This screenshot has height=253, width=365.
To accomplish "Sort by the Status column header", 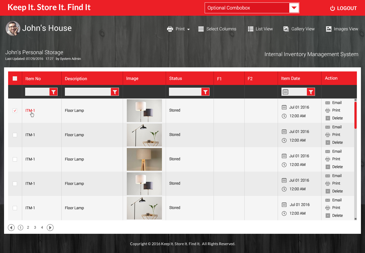I will [175, 78].
